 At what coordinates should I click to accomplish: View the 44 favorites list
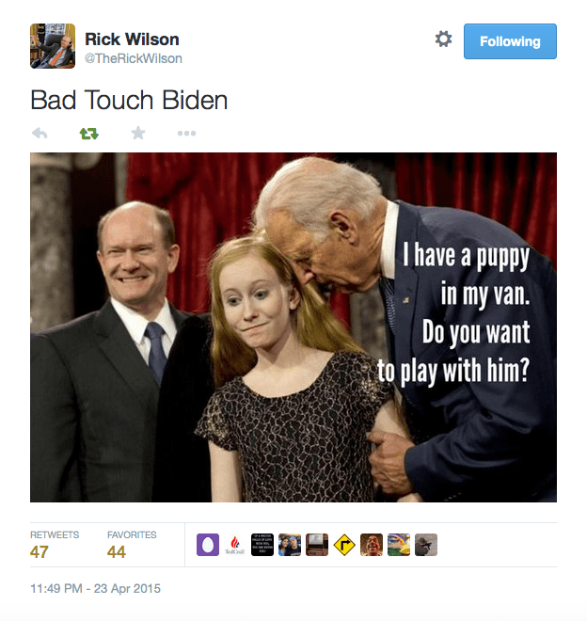132,545
